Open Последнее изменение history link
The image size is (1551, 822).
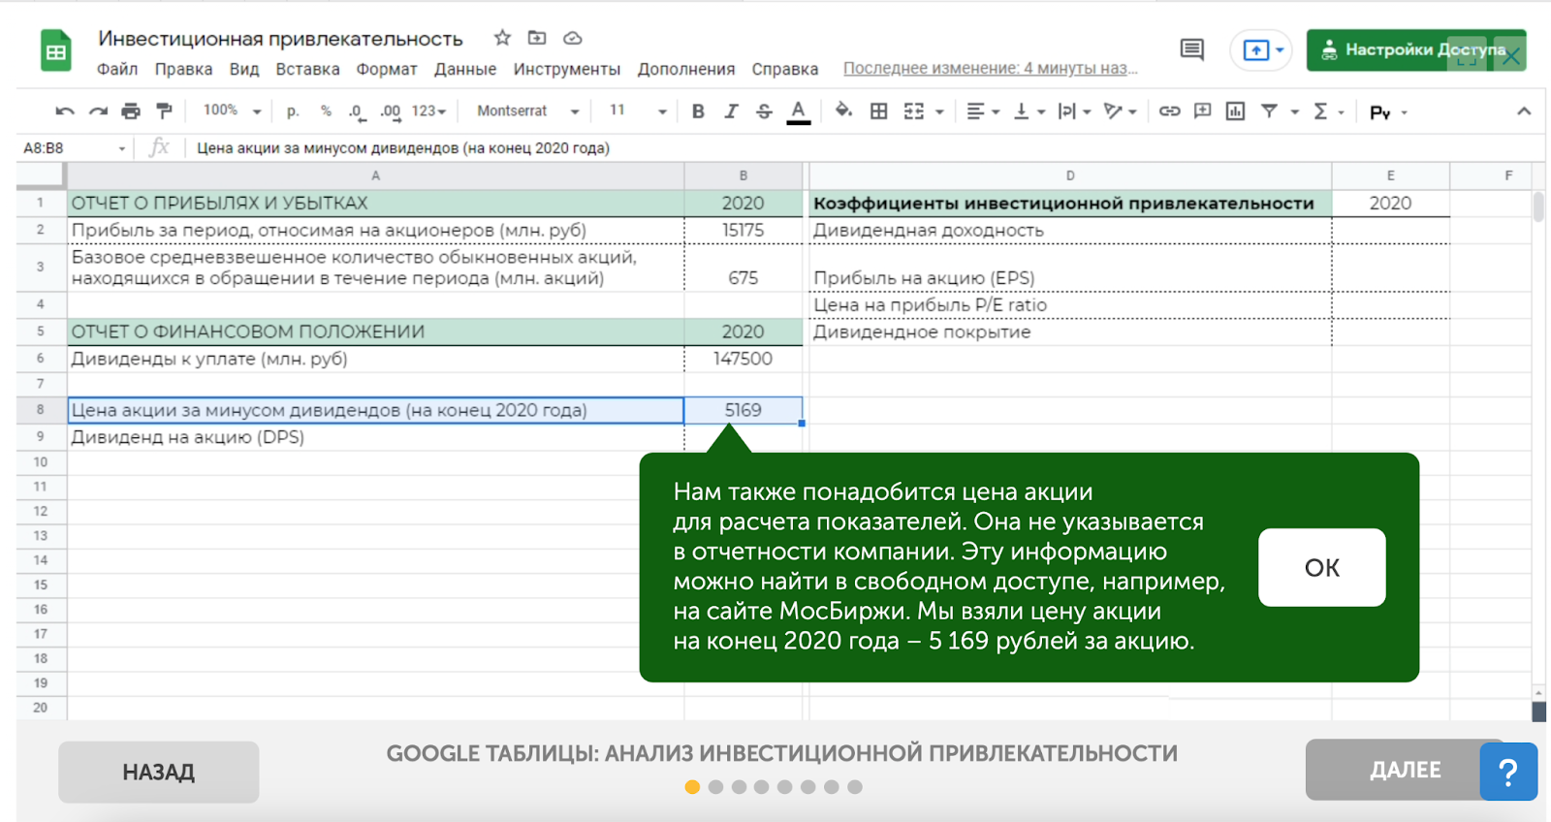click(x=990, y=68)
